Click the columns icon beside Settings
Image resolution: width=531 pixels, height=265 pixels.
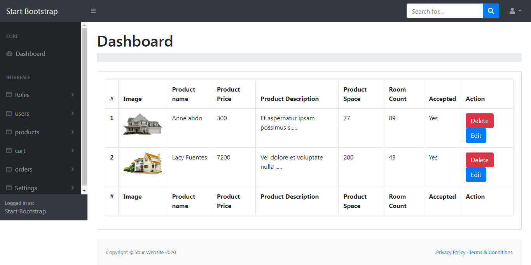(x=9, y=188)
